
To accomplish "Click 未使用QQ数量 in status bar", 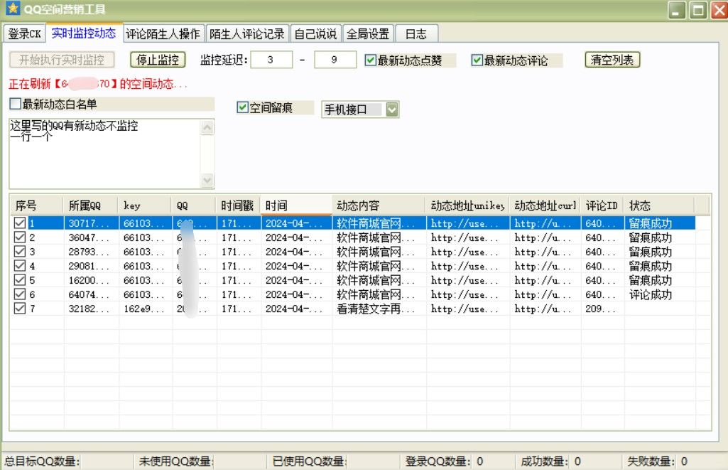I will coord(176,461).
